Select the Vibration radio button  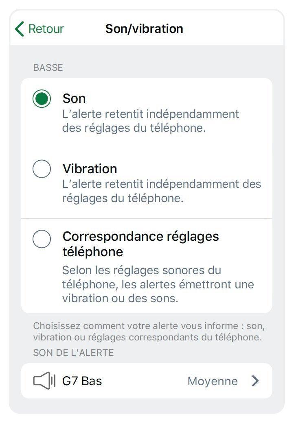click(42, 169)
